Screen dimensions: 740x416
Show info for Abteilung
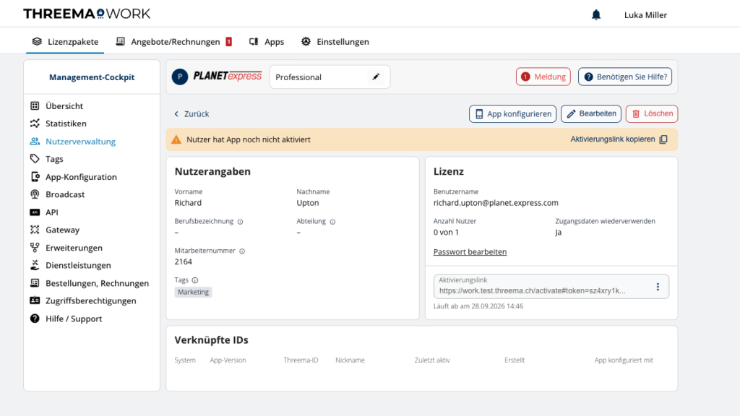[332, 222]
